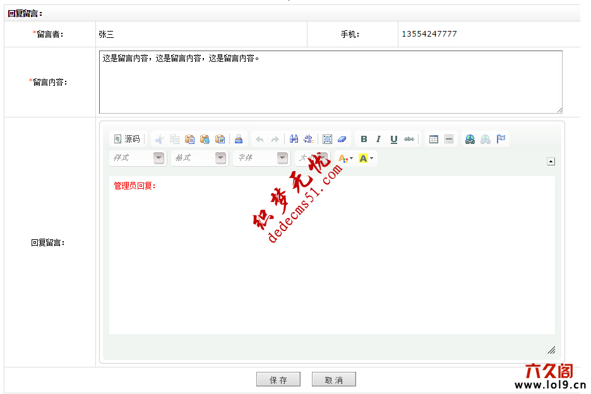
Task: Click the anchor flag icon
Action: tap(501, 139)
